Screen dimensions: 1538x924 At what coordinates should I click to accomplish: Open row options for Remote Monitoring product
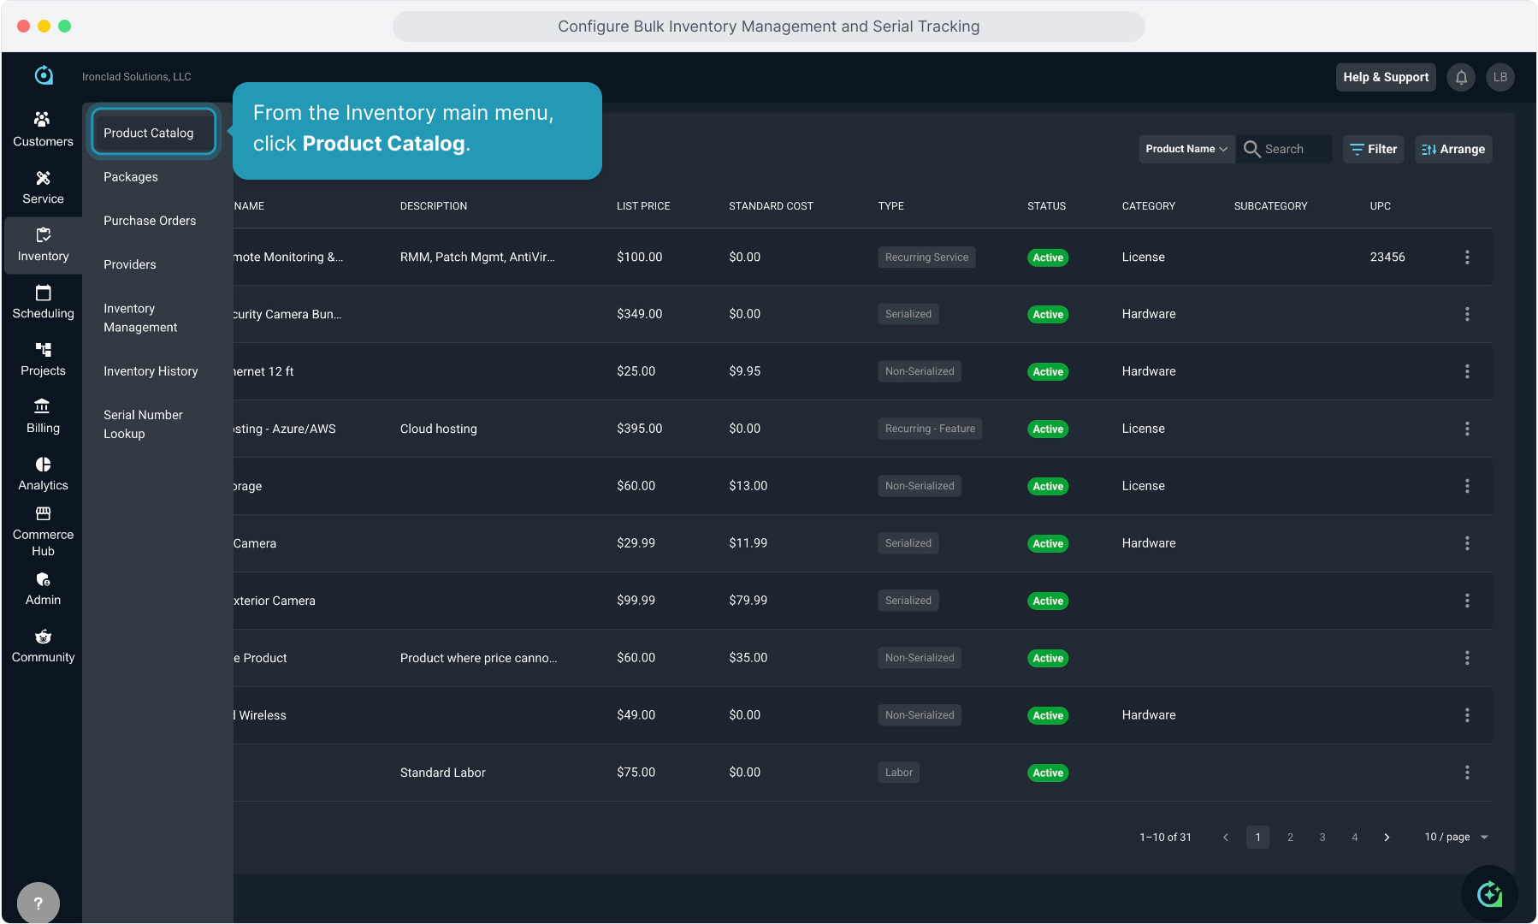coord(1467,258)
